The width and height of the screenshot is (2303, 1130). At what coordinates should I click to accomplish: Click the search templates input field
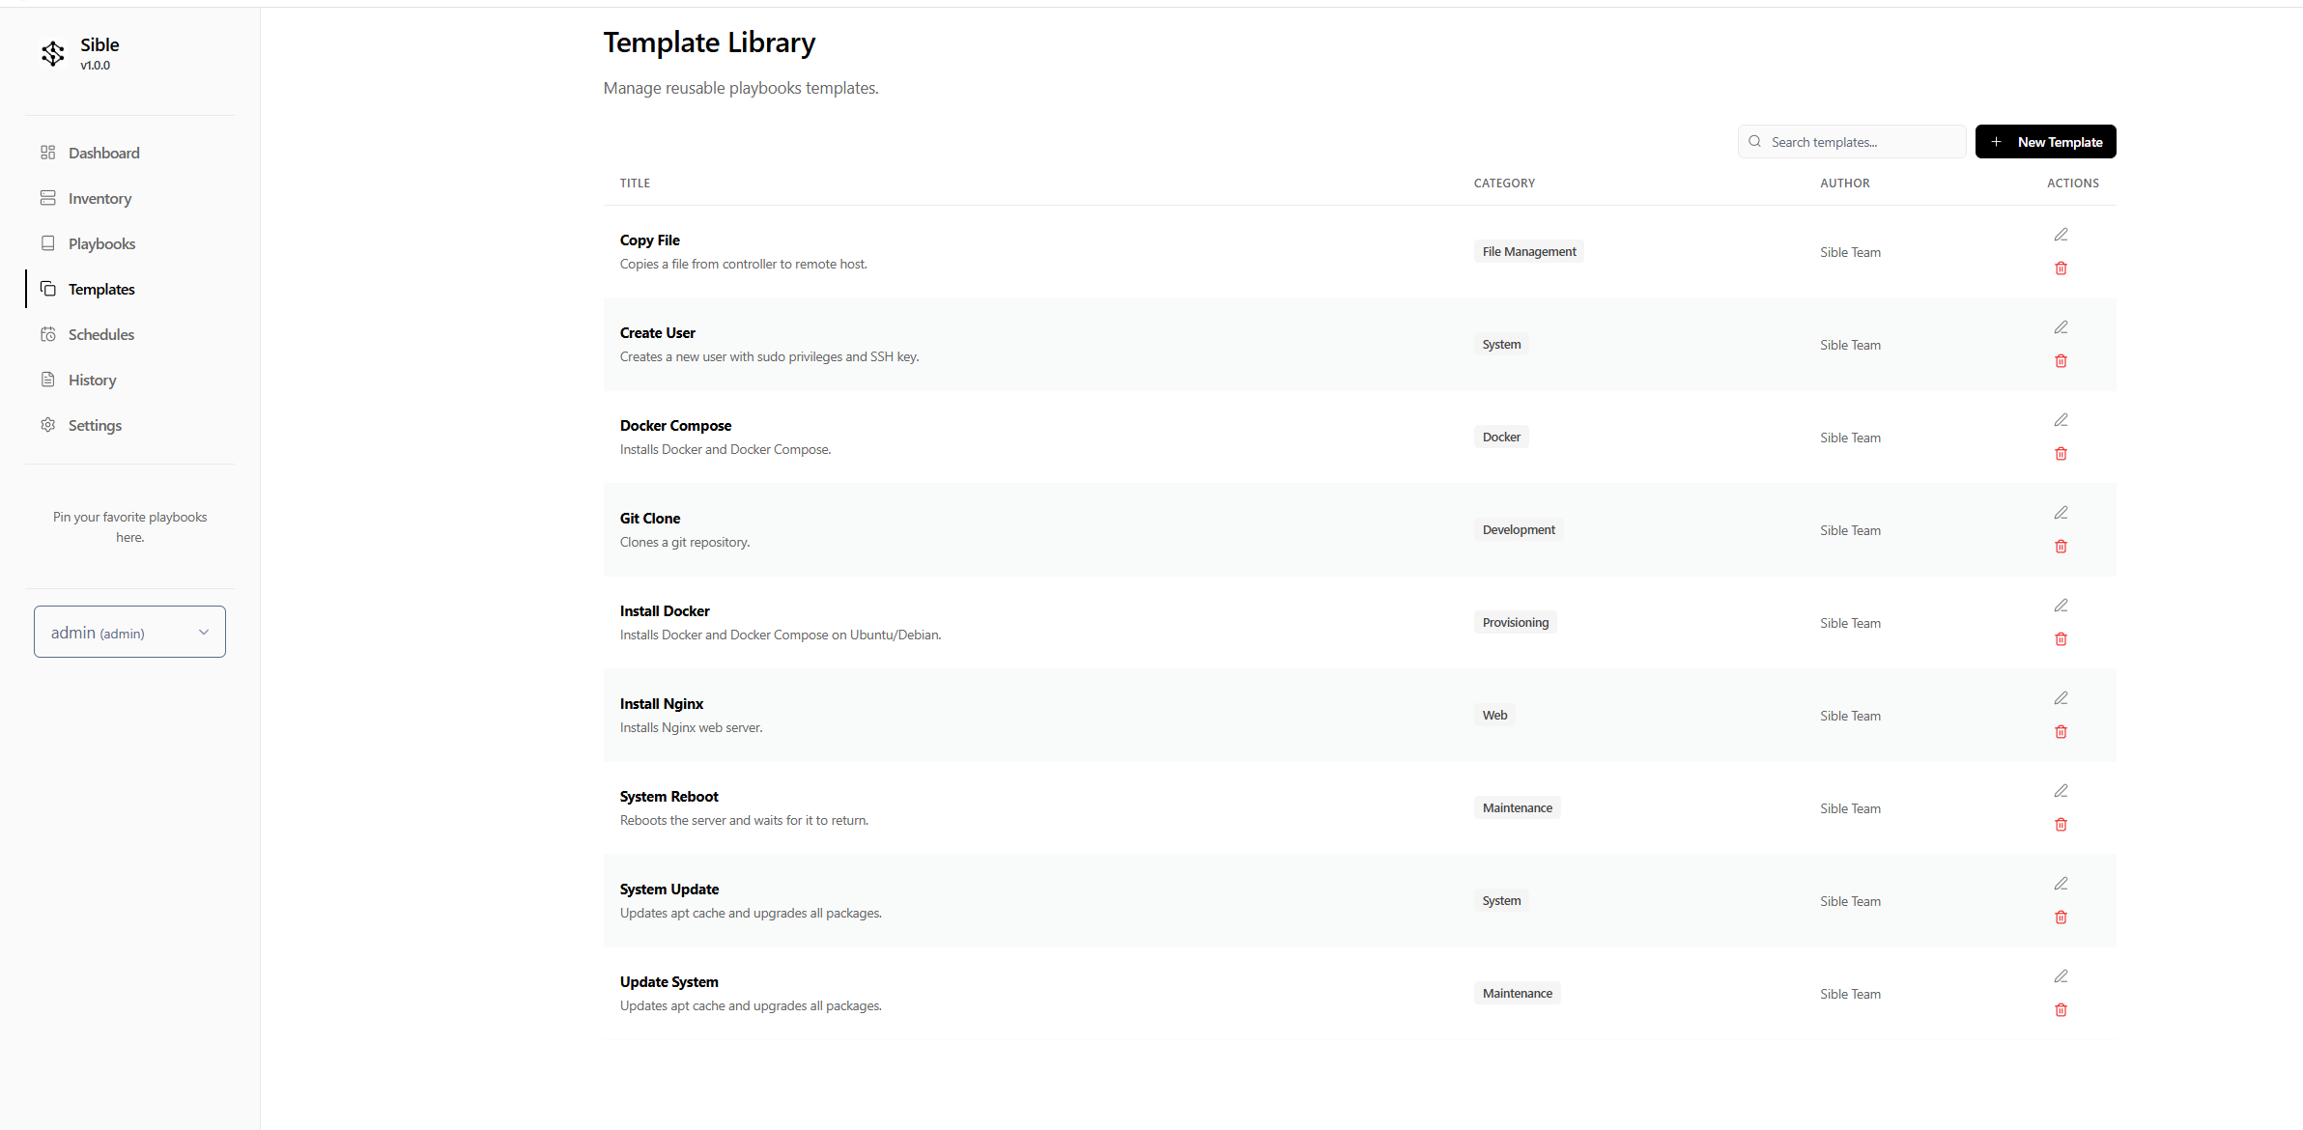click(x=1850, y=141)
